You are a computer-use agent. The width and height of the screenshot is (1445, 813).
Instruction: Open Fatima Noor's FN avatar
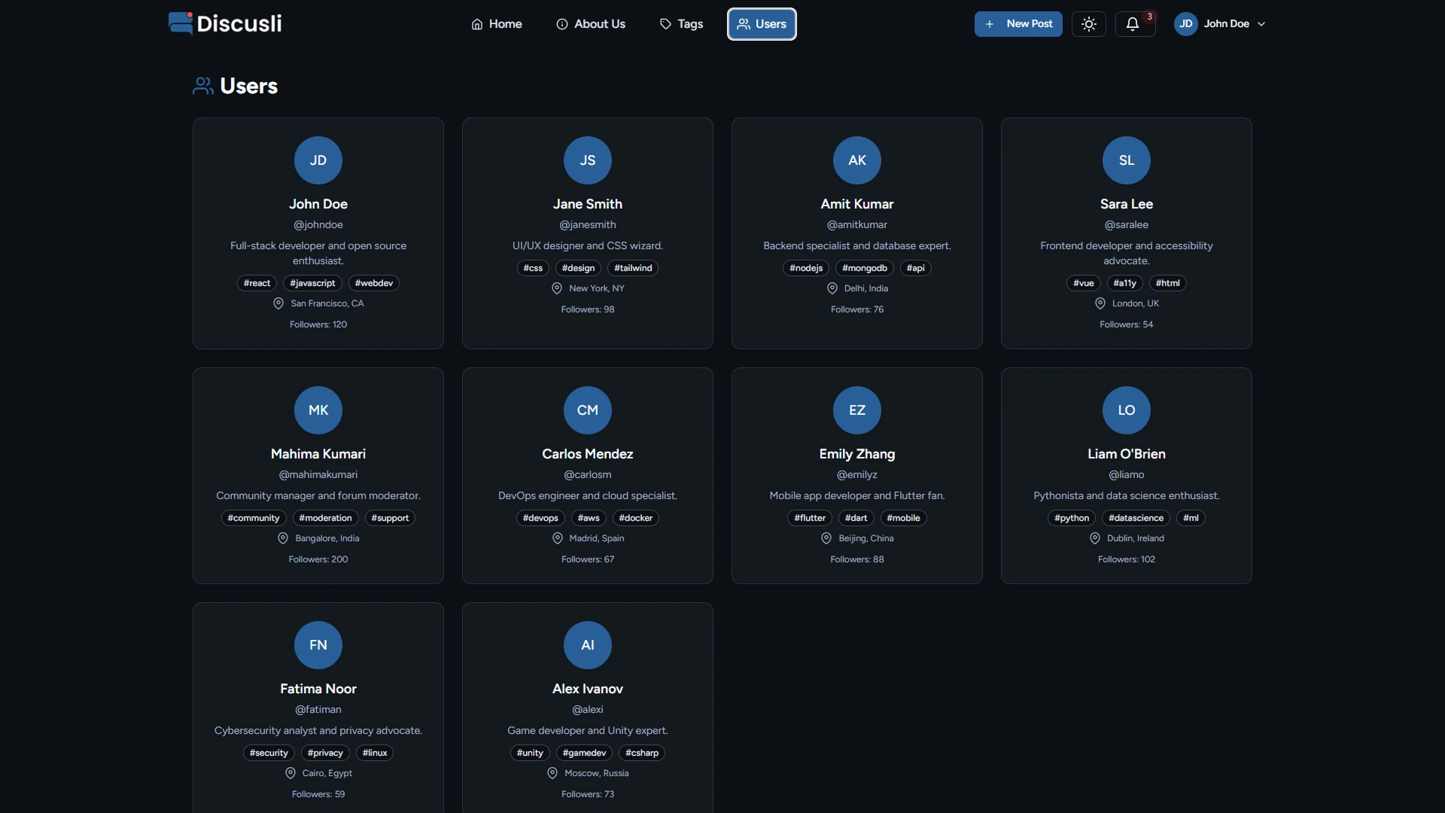pos(318,645)
